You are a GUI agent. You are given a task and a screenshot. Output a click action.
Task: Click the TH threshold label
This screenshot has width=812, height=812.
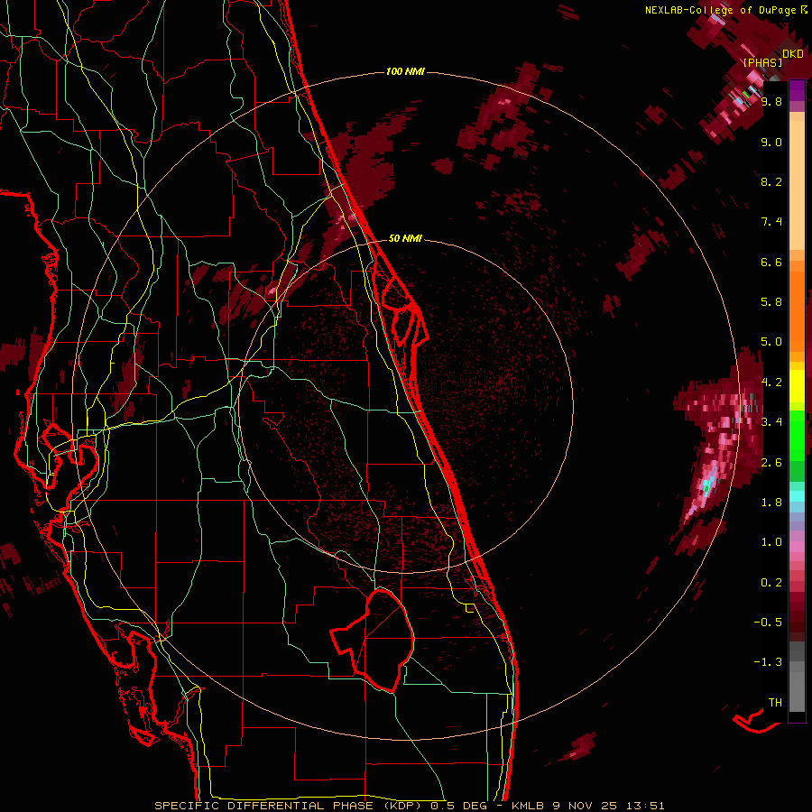tap(775, 703)
